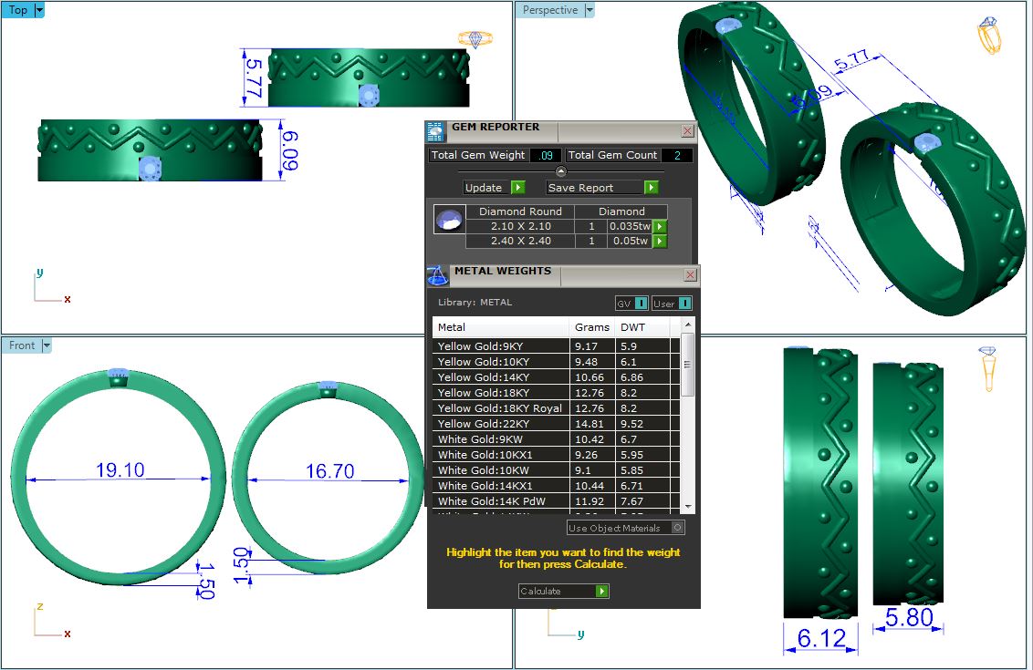Select the White Gold:10KX1 row
The height and width of the screenshot is (670, 1033).
tap(556, 455)
